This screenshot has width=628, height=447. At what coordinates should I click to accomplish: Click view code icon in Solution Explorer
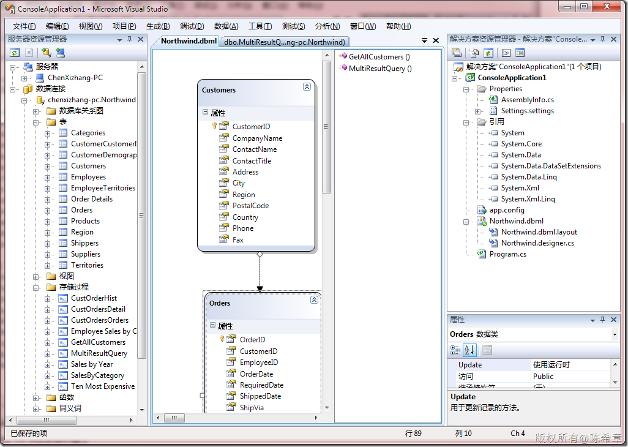(506, 53)
